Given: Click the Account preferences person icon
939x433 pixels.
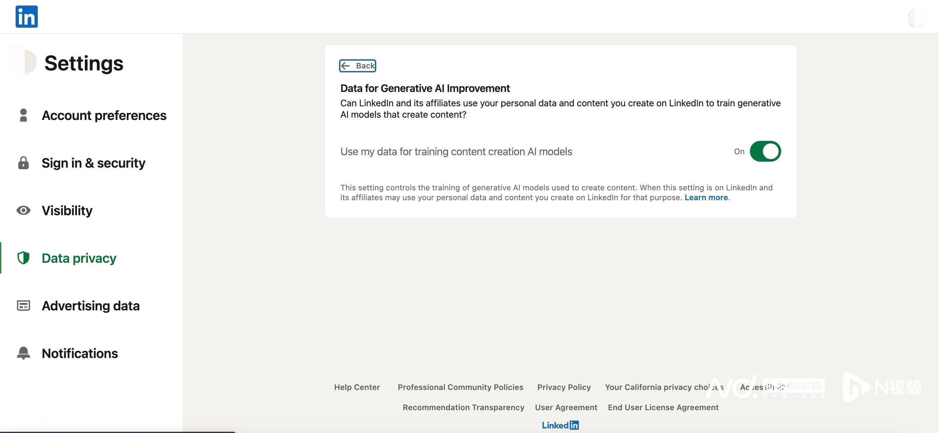Looking at the screenshot, I should coord(23,115).
